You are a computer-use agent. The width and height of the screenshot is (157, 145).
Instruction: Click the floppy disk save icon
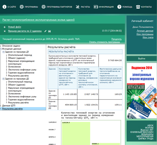click(x=50, y=31)
